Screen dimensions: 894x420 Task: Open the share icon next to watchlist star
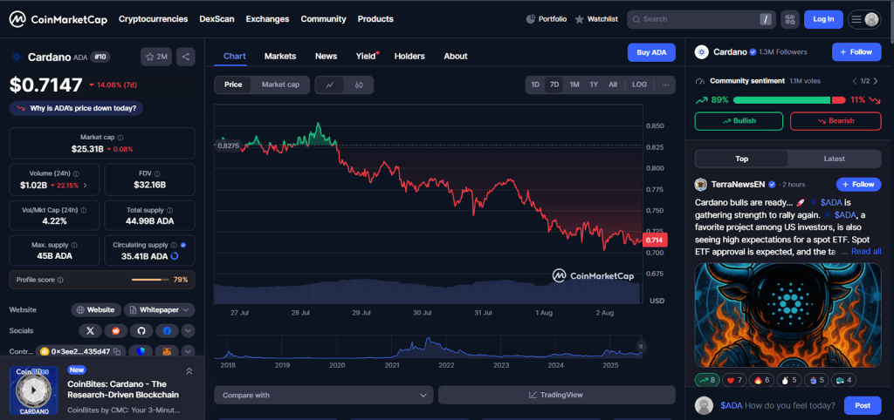186,57
